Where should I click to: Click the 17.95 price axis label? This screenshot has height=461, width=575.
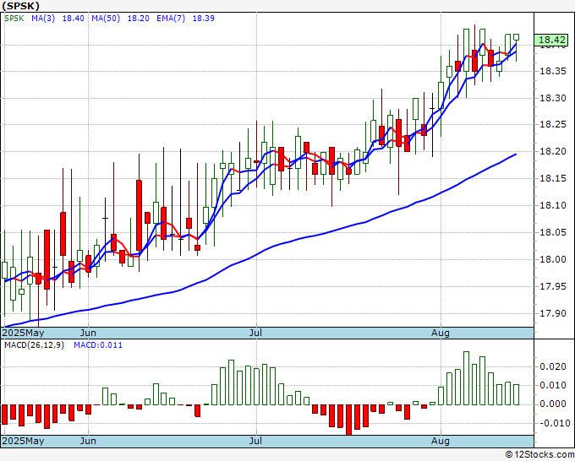coord(553,286)
